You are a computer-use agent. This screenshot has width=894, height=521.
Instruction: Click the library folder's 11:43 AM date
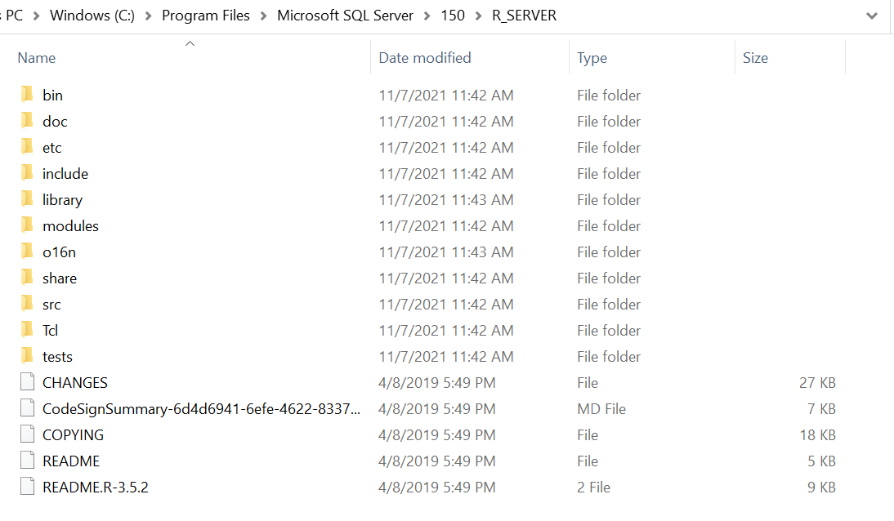click(x=446, y=200)
